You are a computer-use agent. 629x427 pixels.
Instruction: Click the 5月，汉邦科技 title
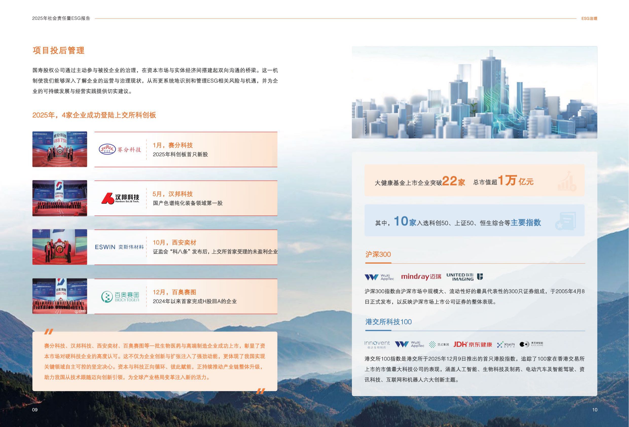(x=173, y=194)
